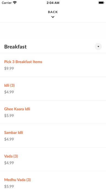Click the Wi-Fi icon in status bar
Viewport: 106px width, 189px height.
(x=15, y=3)
